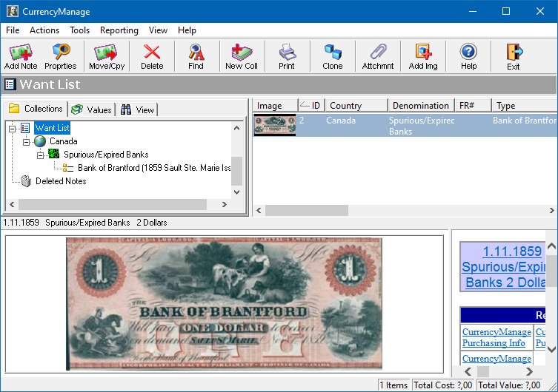Collapse the Canada tree node

click(27, 142)
